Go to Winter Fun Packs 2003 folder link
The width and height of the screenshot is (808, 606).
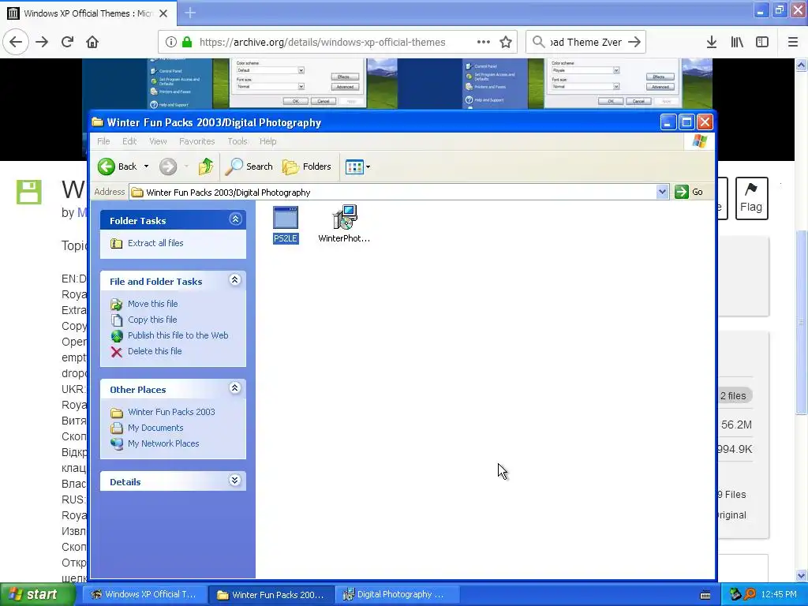pyautogui.click(x=171, y=412)
